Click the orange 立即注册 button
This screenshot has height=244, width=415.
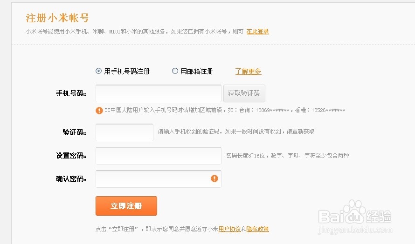pyautogui.click(x=126, y=206)
